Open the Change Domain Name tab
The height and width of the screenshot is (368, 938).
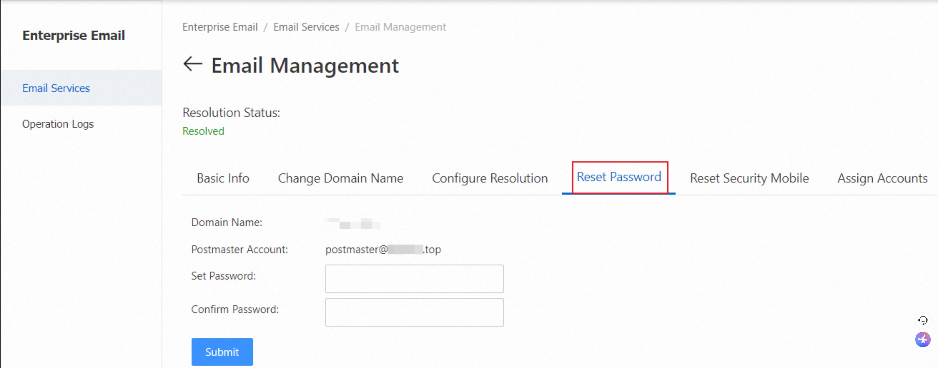340,178
